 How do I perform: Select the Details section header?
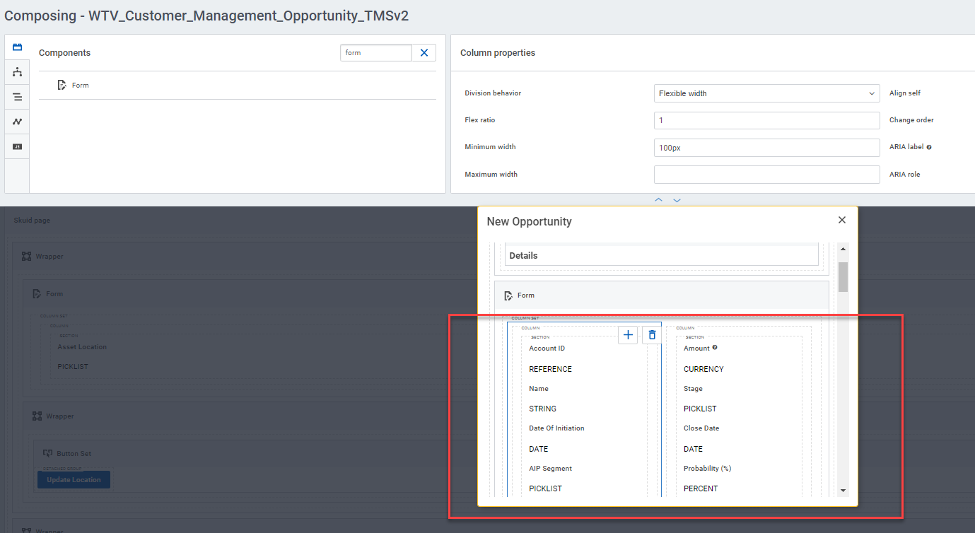662,255
